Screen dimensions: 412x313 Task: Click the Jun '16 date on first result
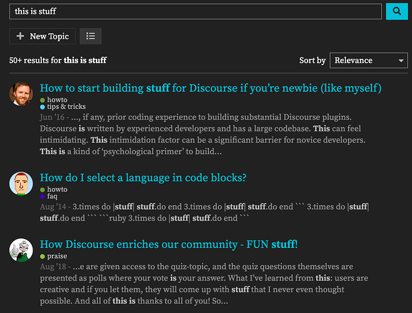pyautogui.click(x=52, y=117)
